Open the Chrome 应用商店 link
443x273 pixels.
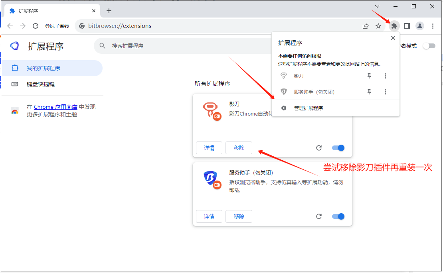55,107
